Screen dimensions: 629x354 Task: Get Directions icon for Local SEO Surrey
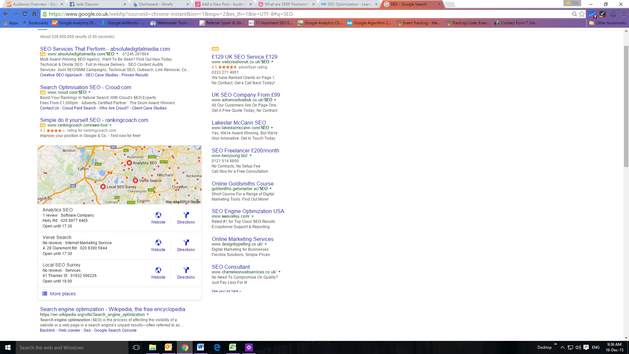(186, 270)
